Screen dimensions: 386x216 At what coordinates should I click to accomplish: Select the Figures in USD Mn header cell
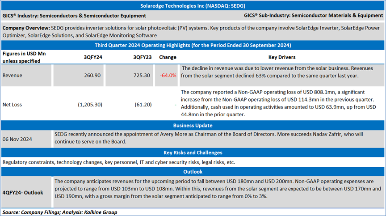[24, 57]
